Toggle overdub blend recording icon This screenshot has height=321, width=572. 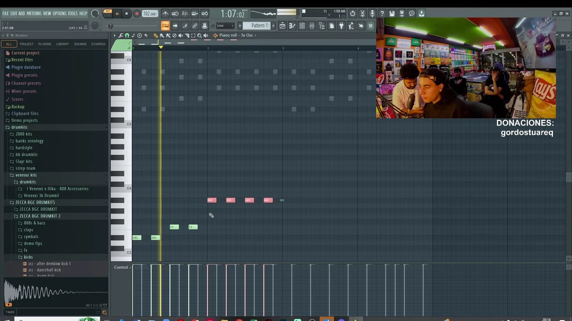point(195,13)
